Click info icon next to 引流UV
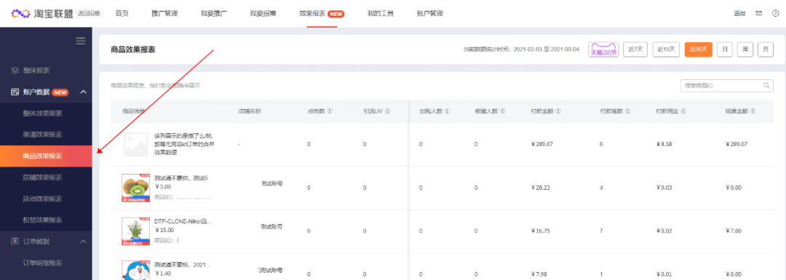This screenshot has width=786, height=280. tap(388, 111)
